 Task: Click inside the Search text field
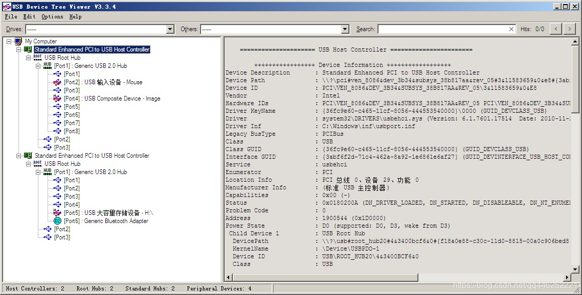coord(442,29)
